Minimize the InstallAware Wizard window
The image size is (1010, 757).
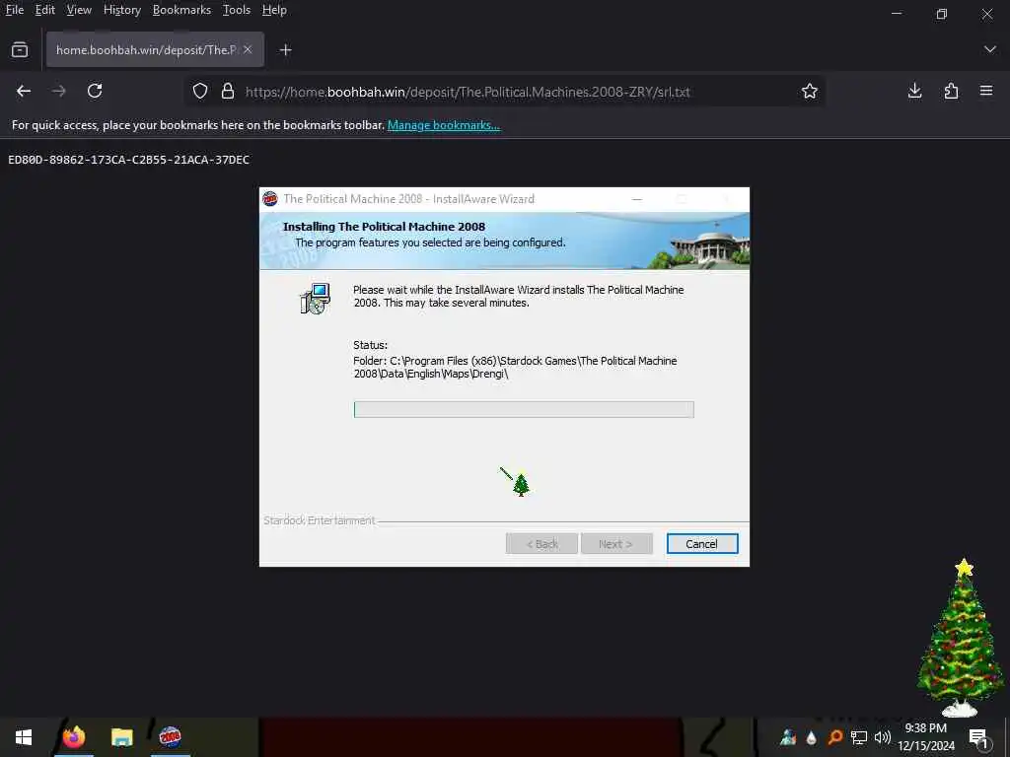(x=637, y=199)
